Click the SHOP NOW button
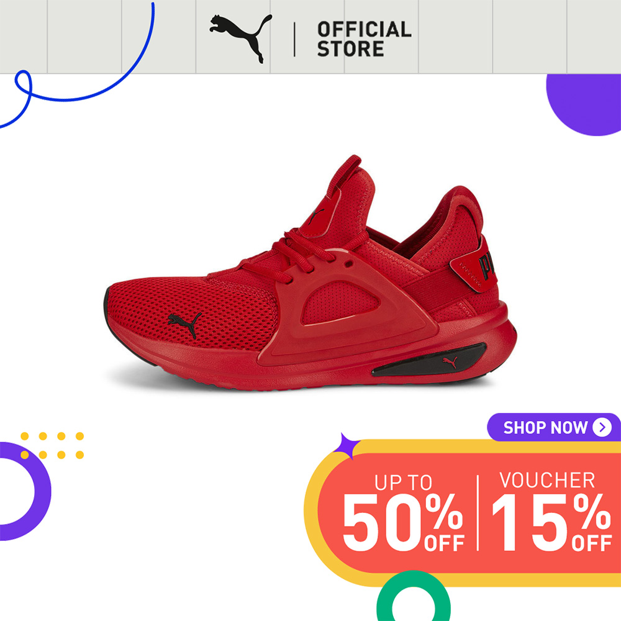 (554, 427)
